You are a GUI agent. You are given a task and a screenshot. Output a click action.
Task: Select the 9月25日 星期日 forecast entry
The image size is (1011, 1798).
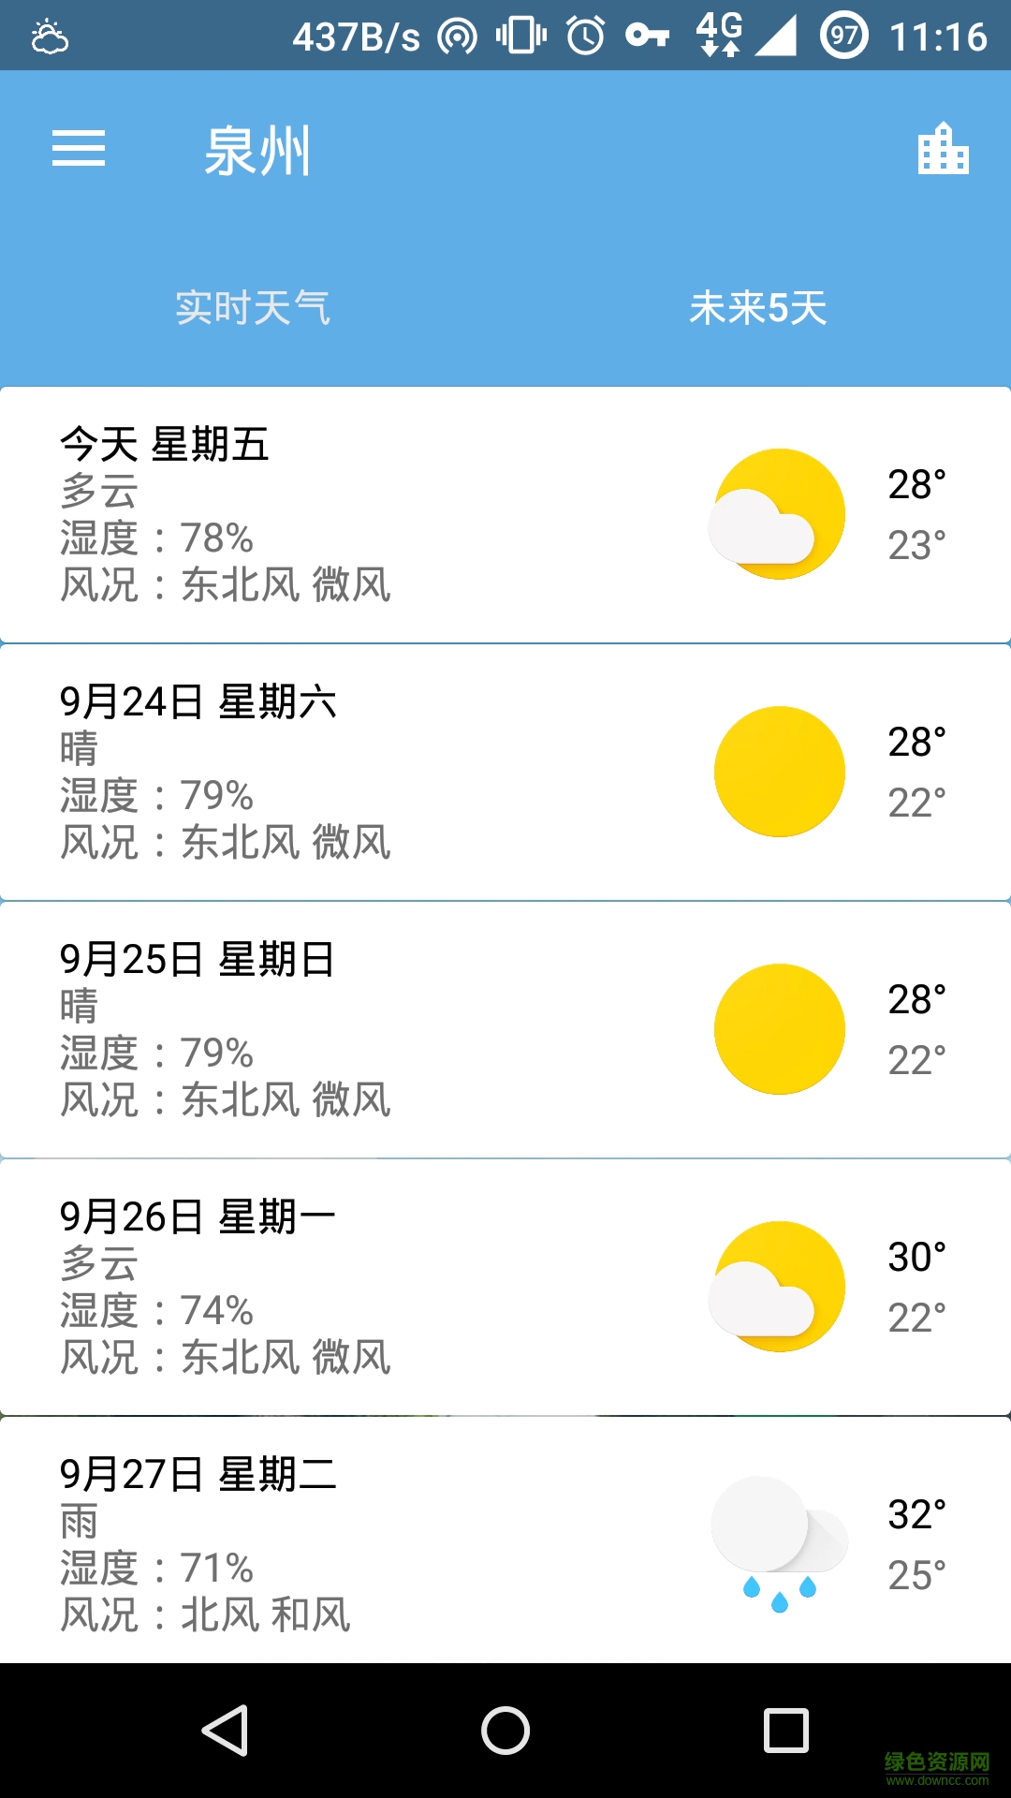coord(374,1029)
